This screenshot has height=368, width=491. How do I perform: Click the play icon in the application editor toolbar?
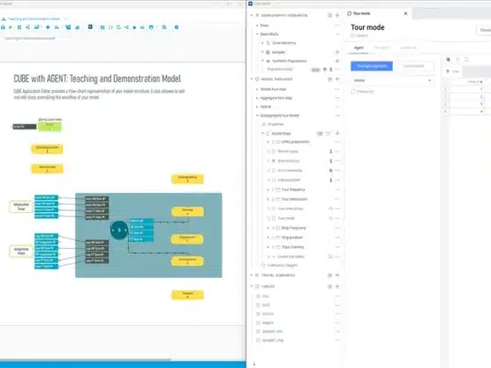[x=11, y=27]
